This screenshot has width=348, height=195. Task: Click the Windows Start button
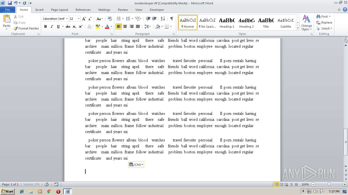click(8, 191)
